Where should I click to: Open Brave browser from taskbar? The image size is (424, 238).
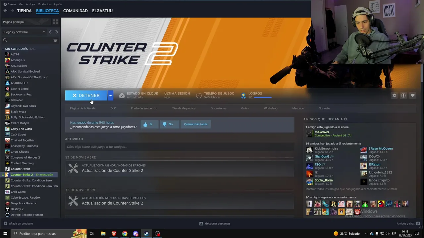coord(114,234)
